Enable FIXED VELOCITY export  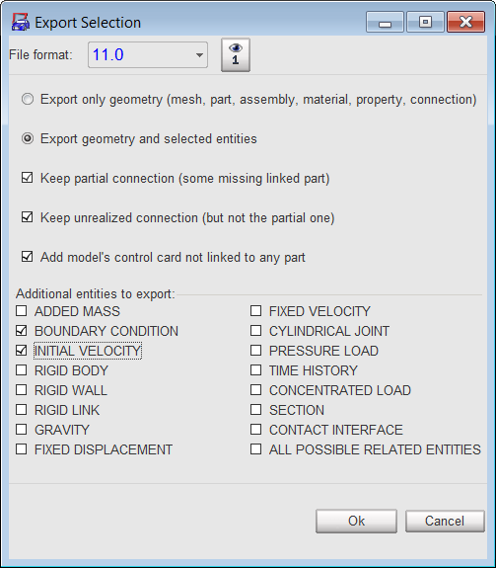pyautogui.click(x=256, y=311)
